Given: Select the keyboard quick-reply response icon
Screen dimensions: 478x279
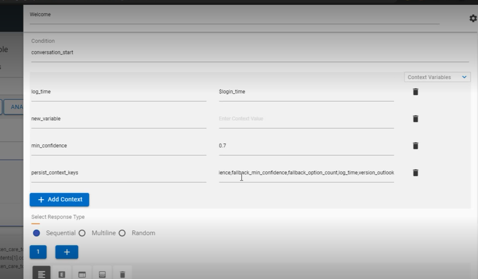Looking at the screenshot, I should point(102,273).
